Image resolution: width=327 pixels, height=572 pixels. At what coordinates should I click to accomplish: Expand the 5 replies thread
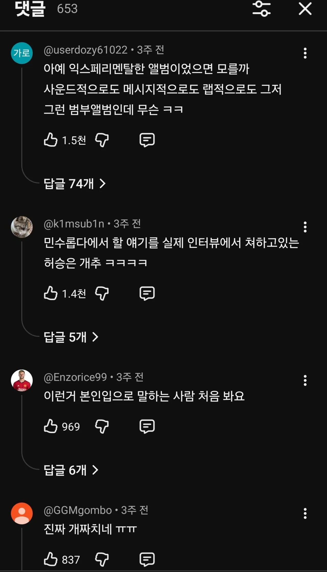point(71,337)
